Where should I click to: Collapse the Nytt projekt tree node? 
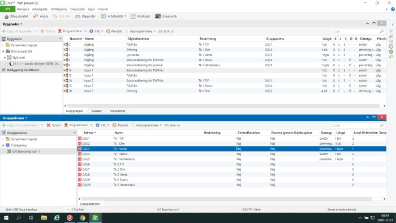tap(3, 52)
